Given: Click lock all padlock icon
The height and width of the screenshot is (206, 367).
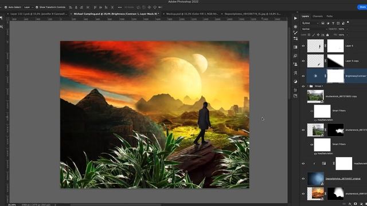Looking at the screenshot, I should tap(327, 35).
